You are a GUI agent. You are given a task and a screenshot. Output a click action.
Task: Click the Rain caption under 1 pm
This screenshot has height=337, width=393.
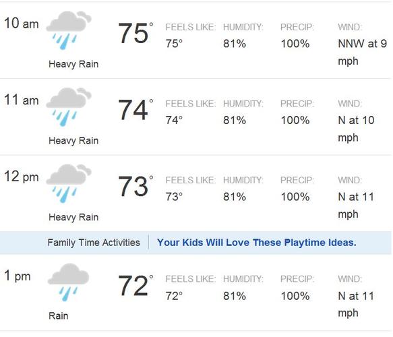click(x=59, y=316)
